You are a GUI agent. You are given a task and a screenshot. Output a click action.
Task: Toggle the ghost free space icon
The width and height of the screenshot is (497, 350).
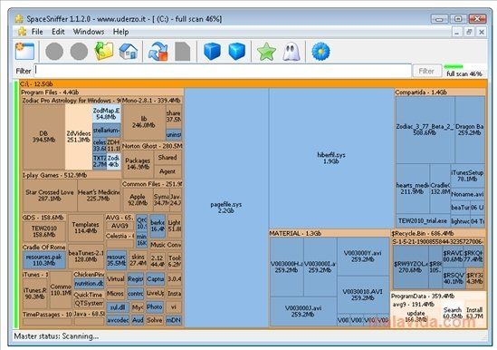[292, 52]
